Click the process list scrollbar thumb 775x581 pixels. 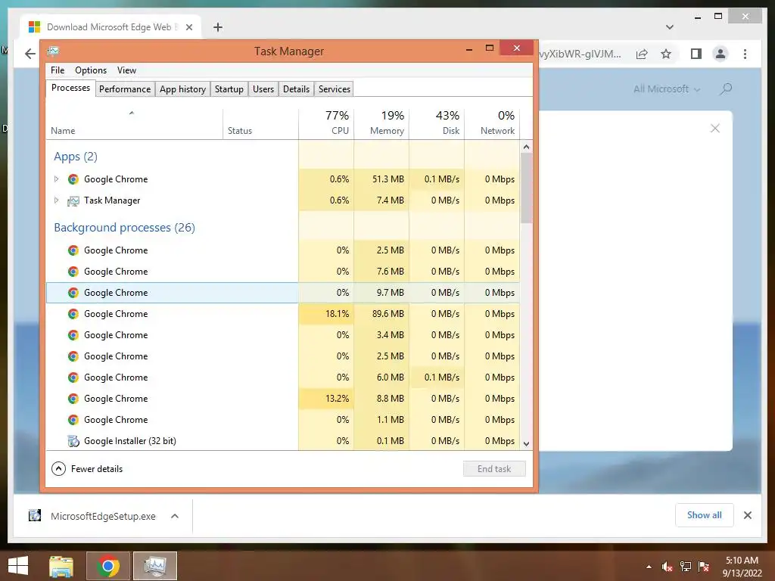point(527,188)
